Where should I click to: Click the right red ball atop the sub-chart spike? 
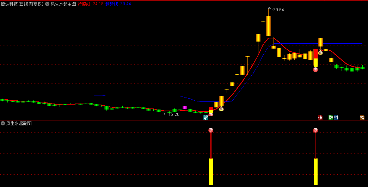point(315,130)
